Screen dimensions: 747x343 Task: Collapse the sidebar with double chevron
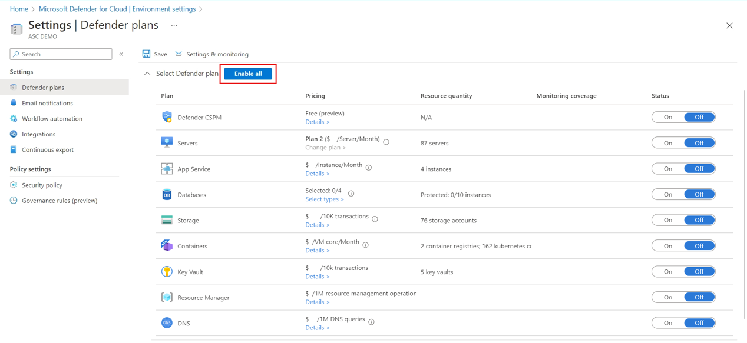pyautogui.click(x=121, y=54)
